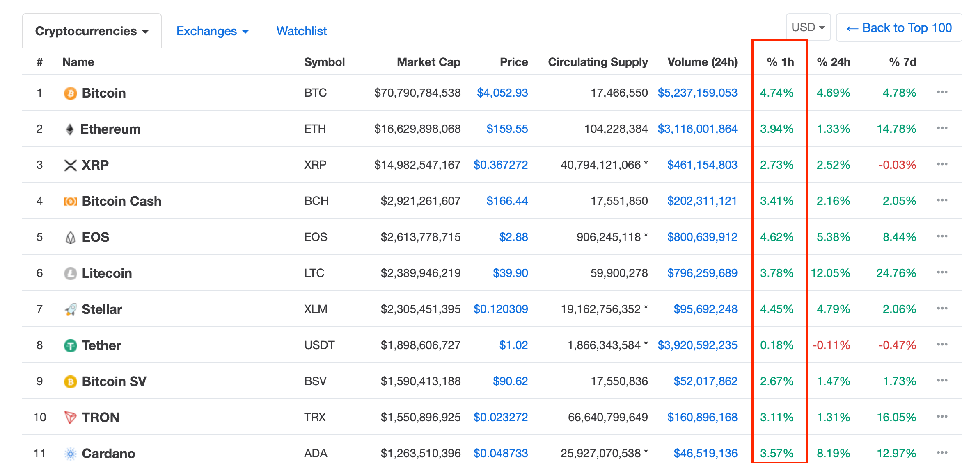Expand the Cryptocurrencies dropdown tab
This screenshot has height=463, width=962.
coord(92,31)
